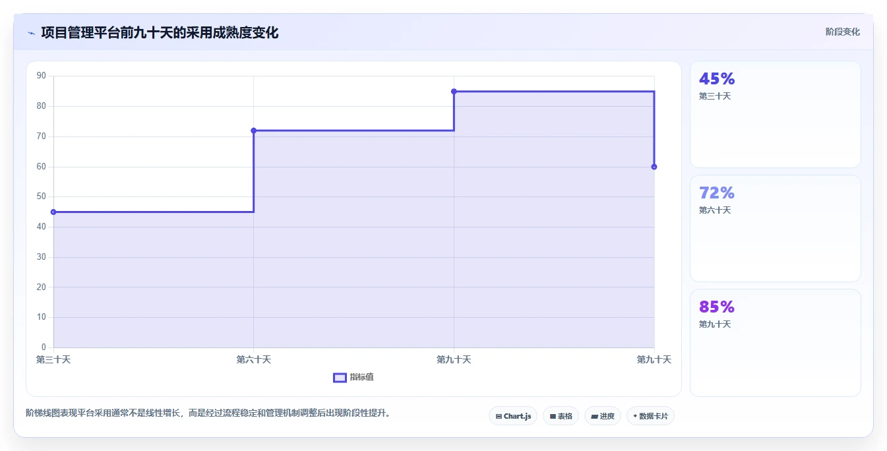
Task: Click the 阶段变化 label in the header
Action: coord(843,32)
